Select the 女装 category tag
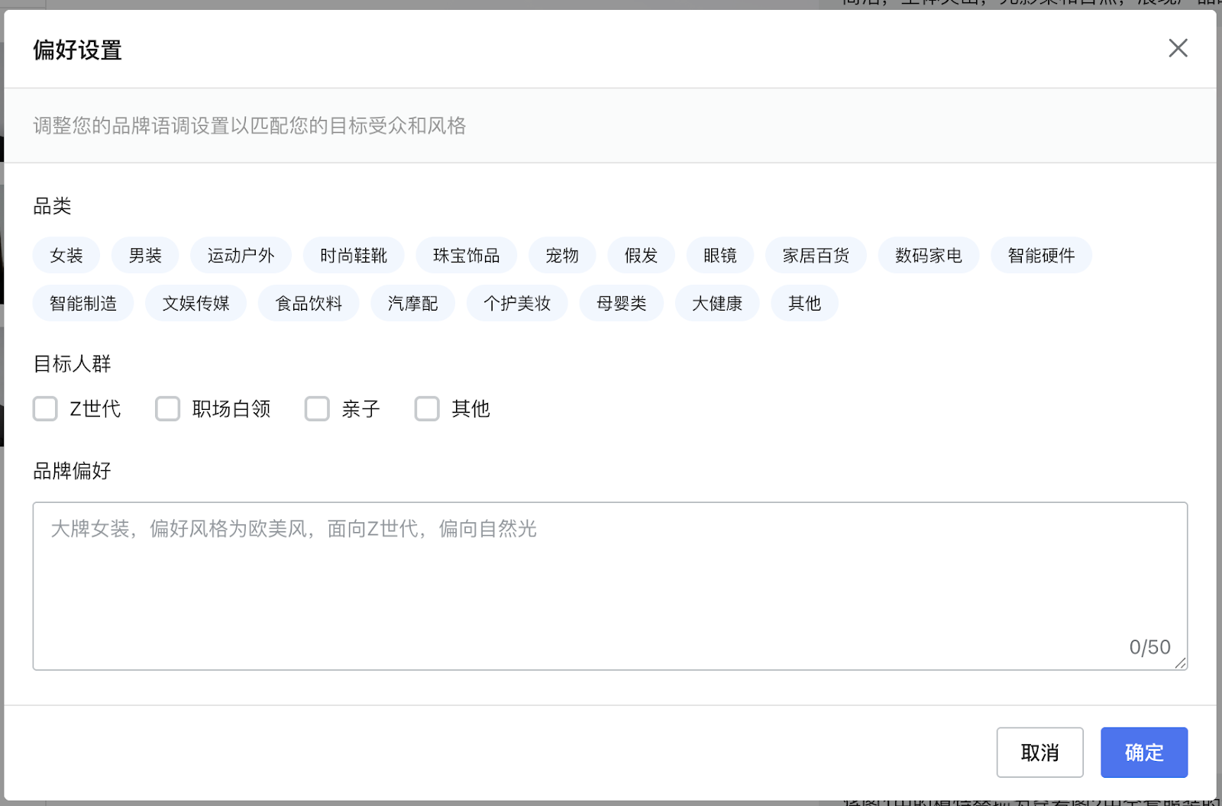Screen dimensions: 1222x806 (66, 256)
